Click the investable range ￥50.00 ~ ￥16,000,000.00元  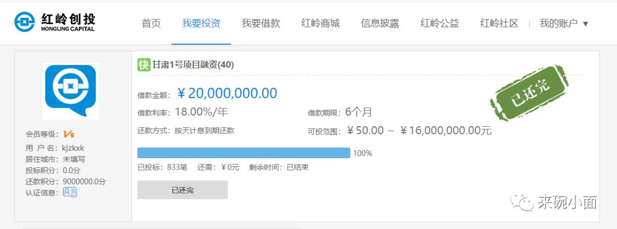point(419,131)
